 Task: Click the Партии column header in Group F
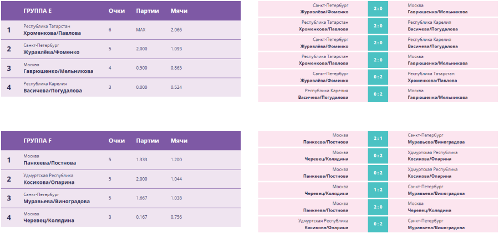pos(147,140)
